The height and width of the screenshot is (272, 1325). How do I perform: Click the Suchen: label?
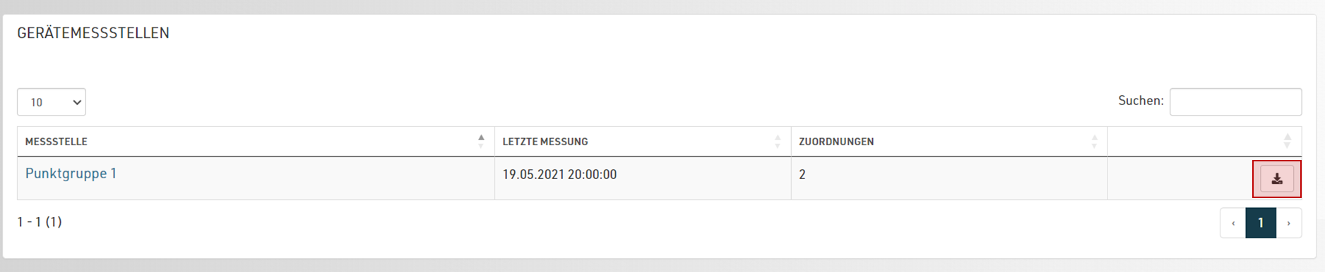pyautogui.click(x=1141, y=101)
